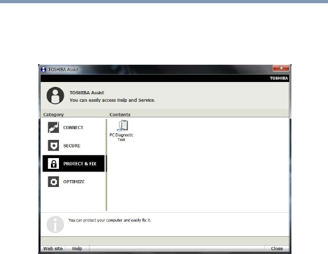
Task: Choose the CONNECT category label
Action: pyautogui.click(x=73, y=128)
